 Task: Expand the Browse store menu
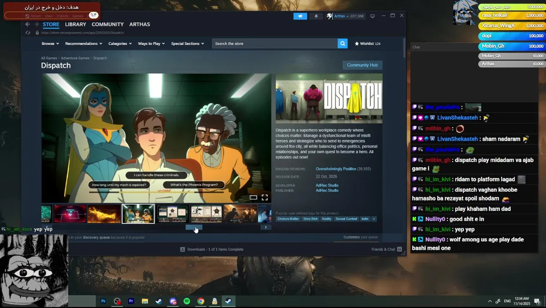click(51, 44)
